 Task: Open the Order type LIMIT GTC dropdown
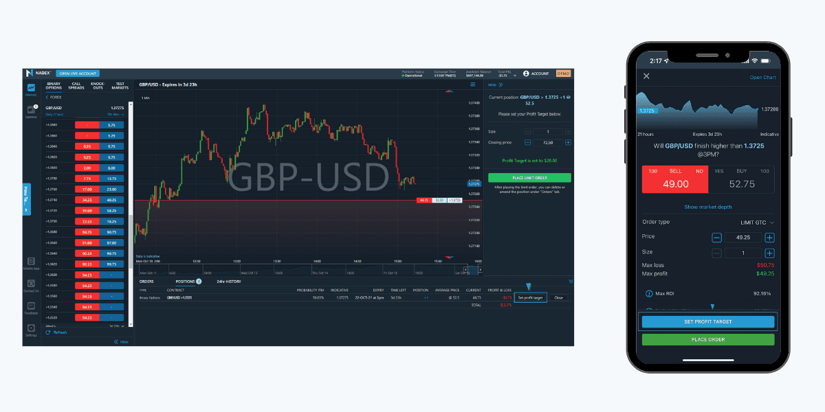click(758, 222)
